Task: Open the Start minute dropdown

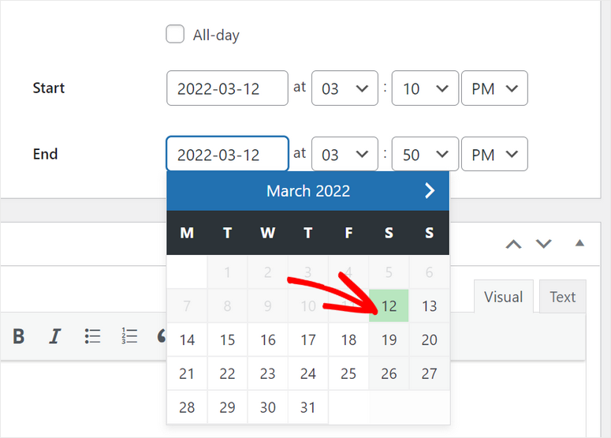Action: coord(425,88)
